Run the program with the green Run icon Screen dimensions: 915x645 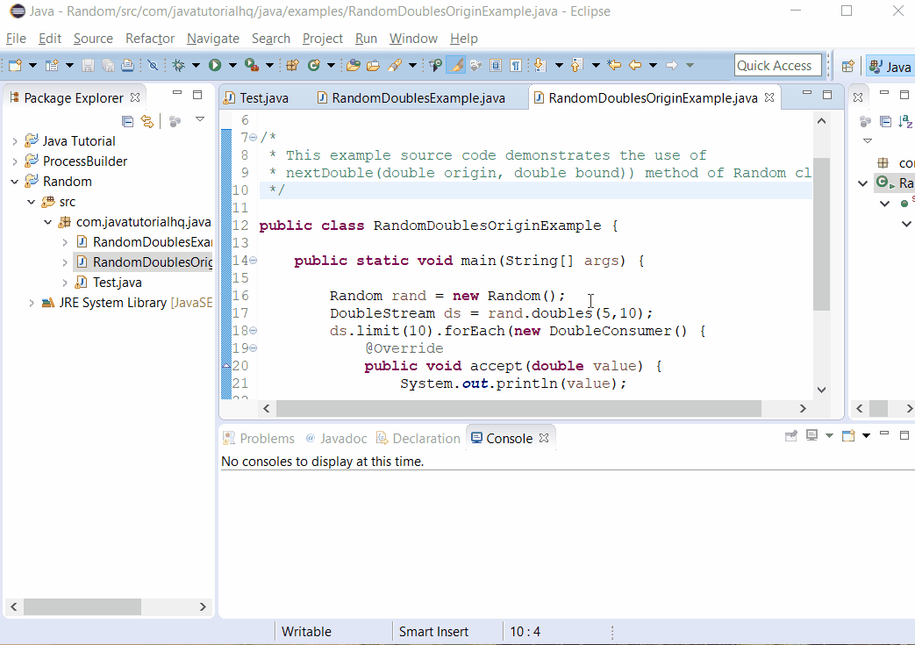(x=215, y=65)
